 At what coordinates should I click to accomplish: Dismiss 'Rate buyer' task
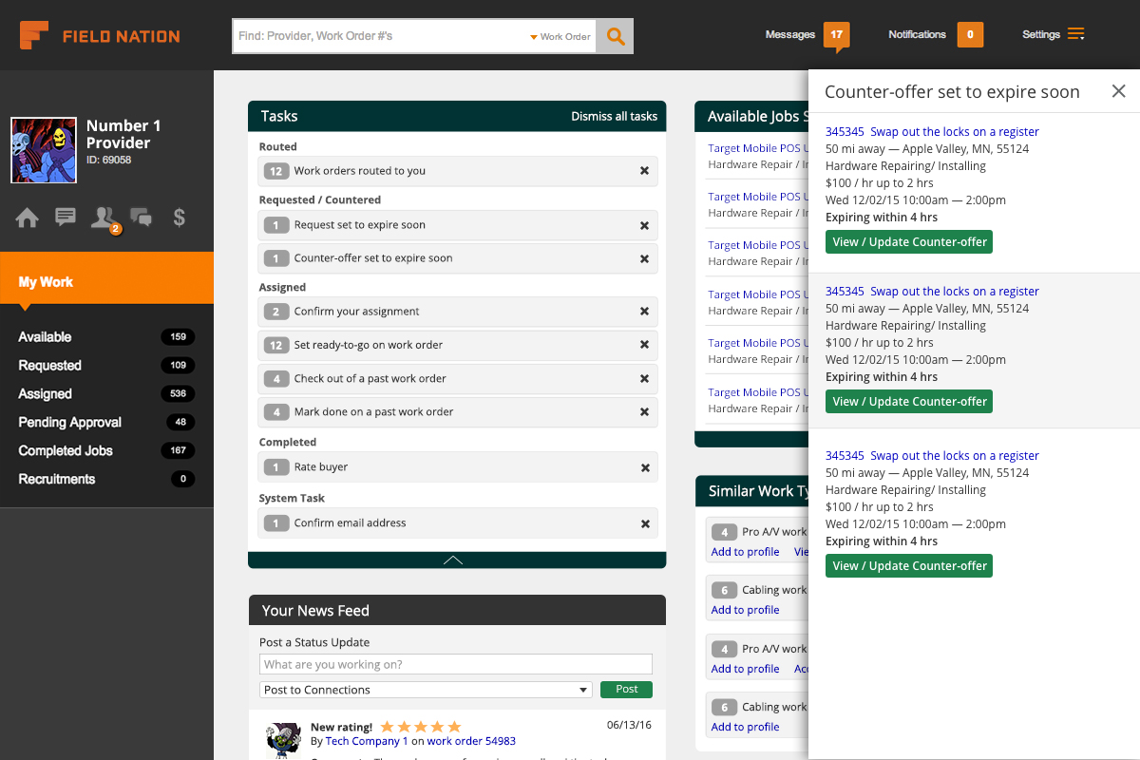[x=644, y=467]
